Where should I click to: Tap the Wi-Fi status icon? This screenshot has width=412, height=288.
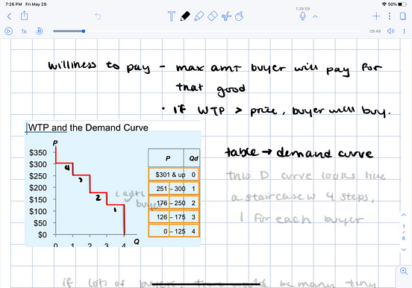pos(384,4)
